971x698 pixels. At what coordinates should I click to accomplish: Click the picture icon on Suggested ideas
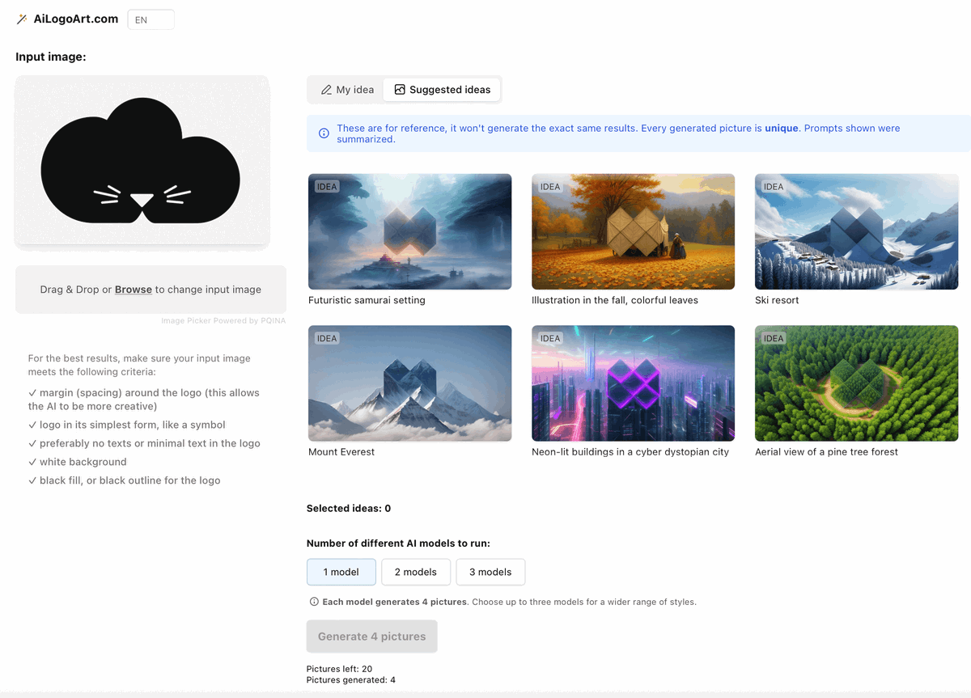(x=400, y=90)
